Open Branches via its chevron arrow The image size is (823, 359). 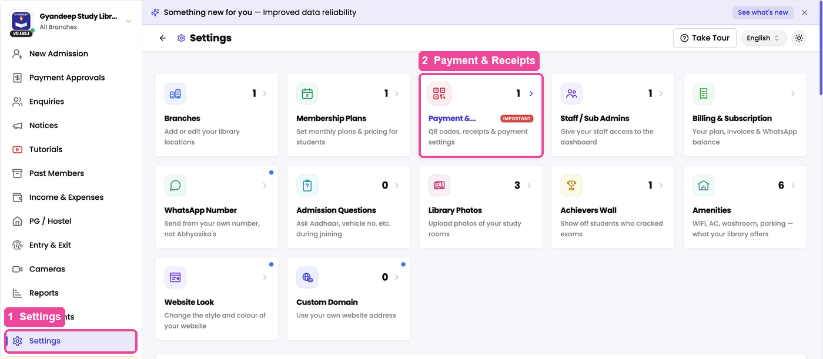pos(265,93)
